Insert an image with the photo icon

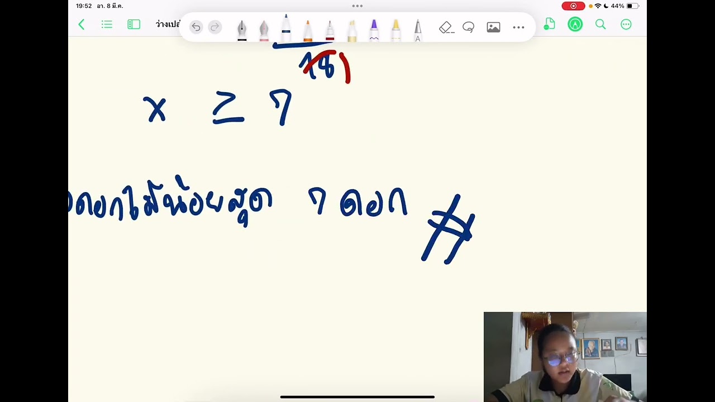pyautogui.click(x=493, y=27)
